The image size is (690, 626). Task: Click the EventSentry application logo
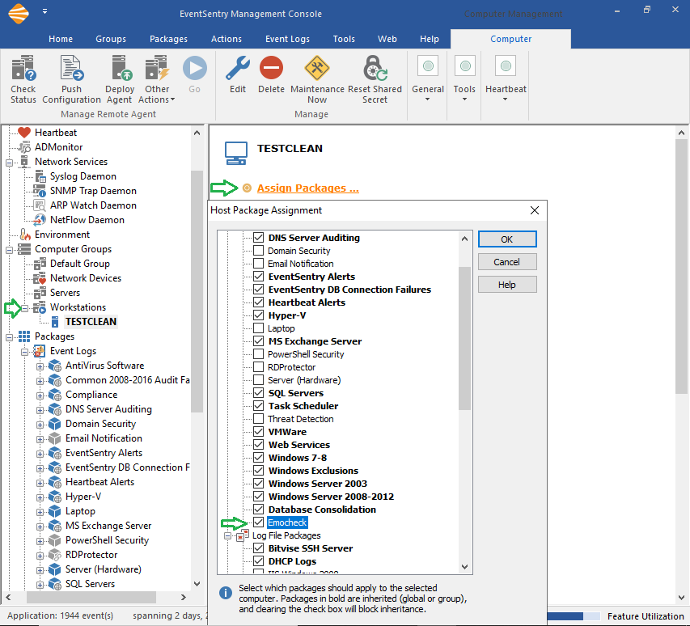(x=19, y=13)
